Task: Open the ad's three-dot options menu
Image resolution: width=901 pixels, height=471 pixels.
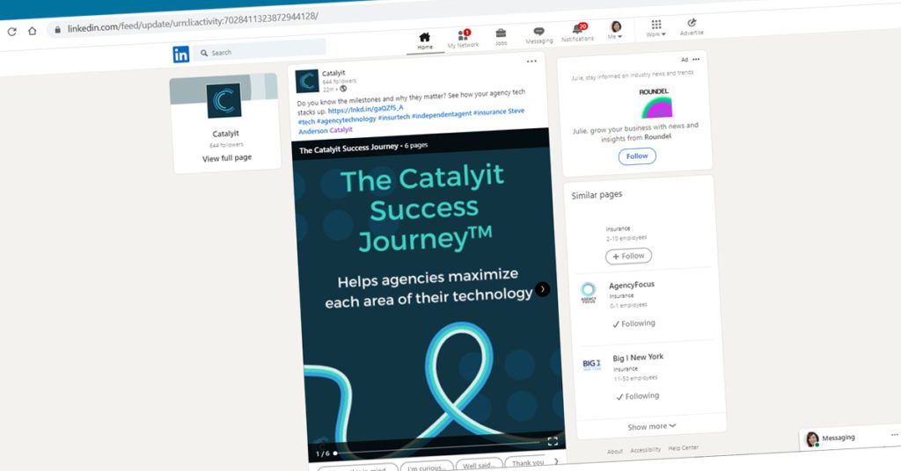Action: click(697, 59)
